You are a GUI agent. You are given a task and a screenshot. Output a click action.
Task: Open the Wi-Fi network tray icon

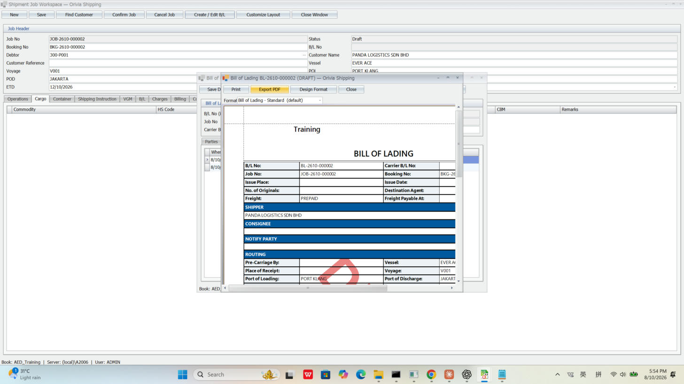pyautogui.click(x=614, y=374)
